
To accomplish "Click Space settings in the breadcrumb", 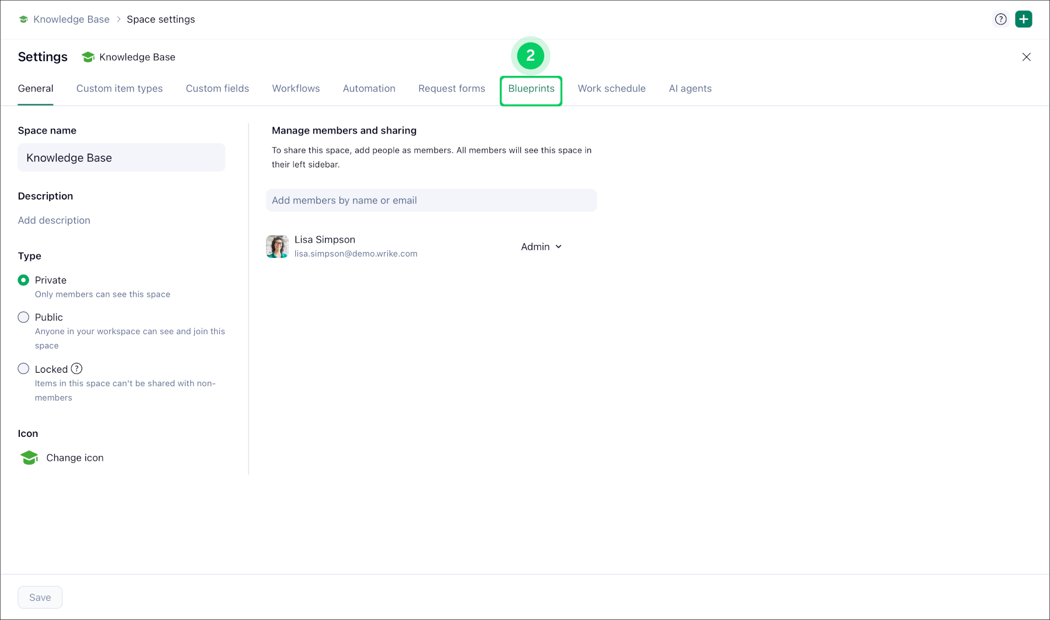I will (161, 19).
